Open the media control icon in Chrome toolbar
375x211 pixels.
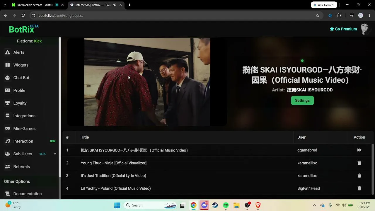[352, 16]
